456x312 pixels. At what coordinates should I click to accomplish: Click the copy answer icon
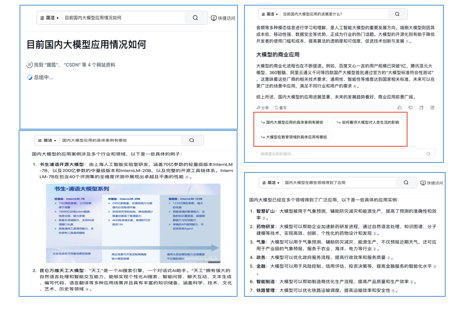pos(421,107)
